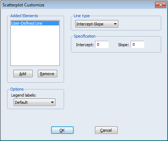Screen dimensions: 168x141
Task: Focus the Intercept input field
Action: (x=102, y=44)
